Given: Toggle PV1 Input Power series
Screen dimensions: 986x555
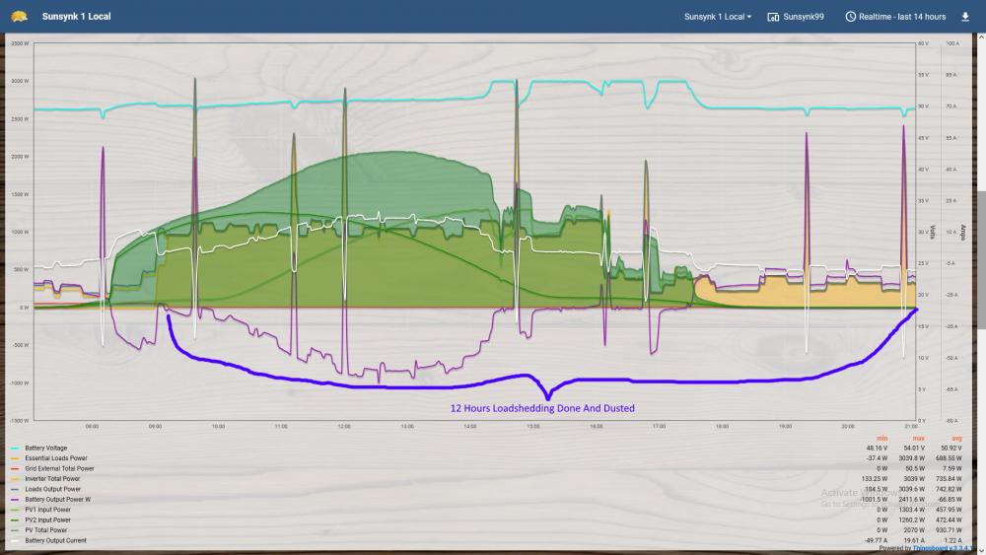Looking at the screenshot, I should click(x=47, y=510).
